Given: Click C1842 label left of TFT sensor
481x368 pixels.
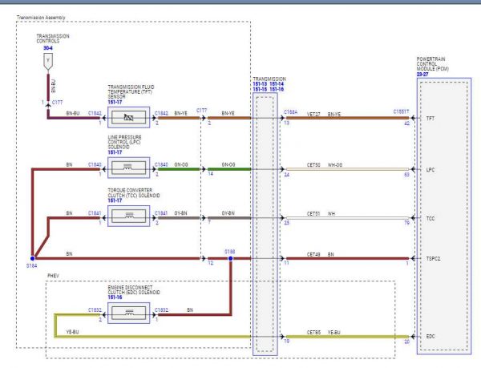Looking at the screenshot, I should click(x=95, y=114).
